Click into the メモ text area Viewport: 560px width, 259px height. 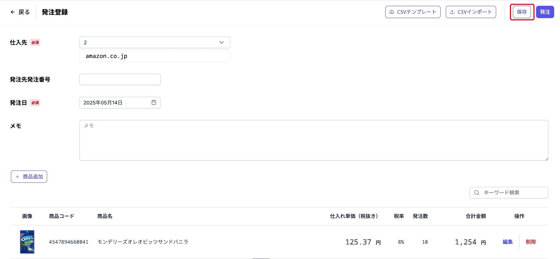[314, 140]
